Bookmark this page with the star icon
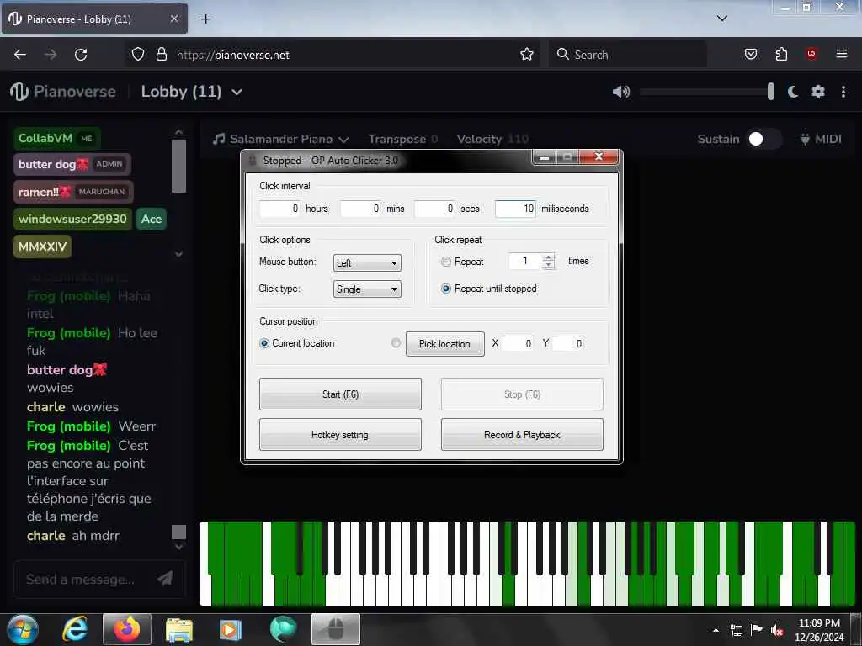862x646 pixels. tap(527, 55)
